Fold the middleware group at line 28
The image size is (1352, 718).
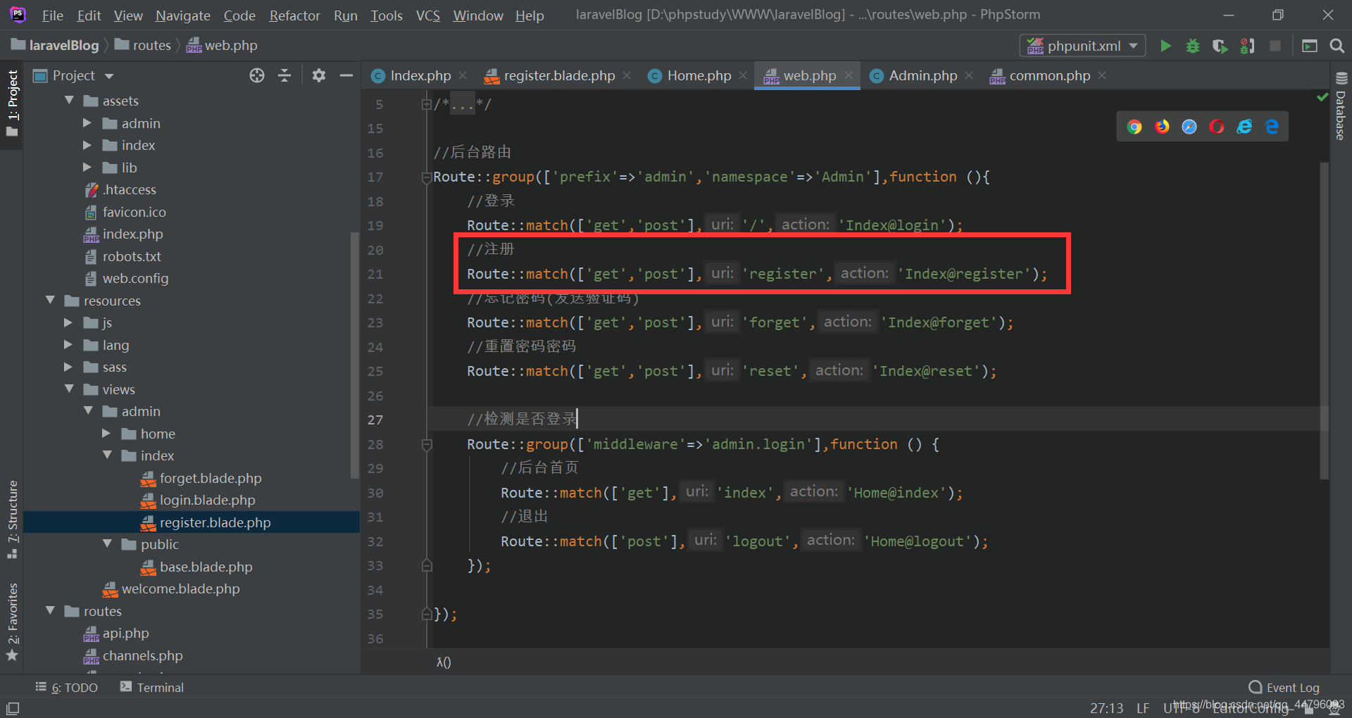426,445
